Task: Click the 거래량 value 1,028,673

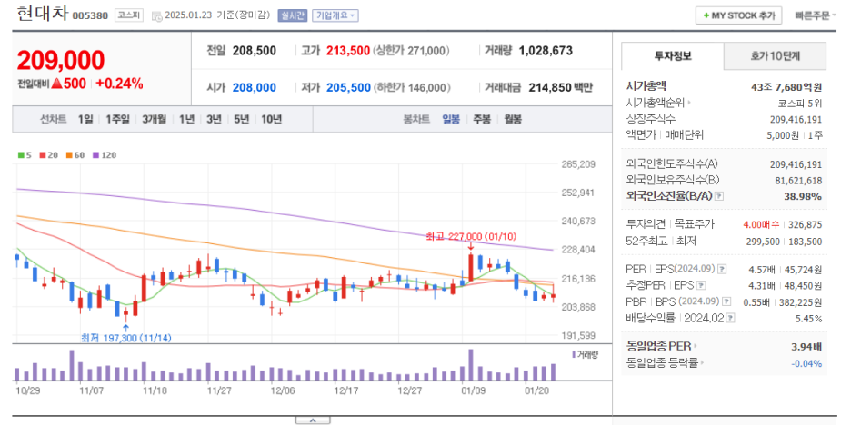Action: (546, 51)
